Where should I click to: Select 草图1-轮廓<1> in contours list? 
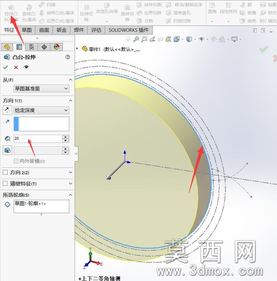click(x=30, y=203)
